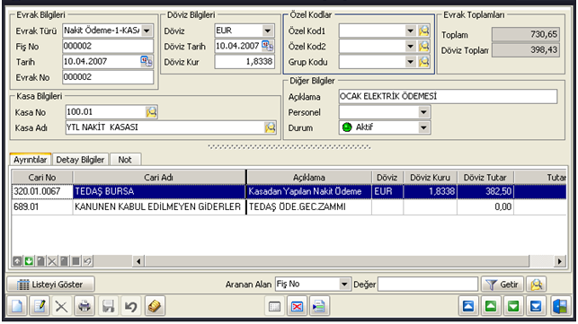Click the exit door icon
The height and width of the screenshot is (324, 578).
pyautogui.click(x=560, y=306)
